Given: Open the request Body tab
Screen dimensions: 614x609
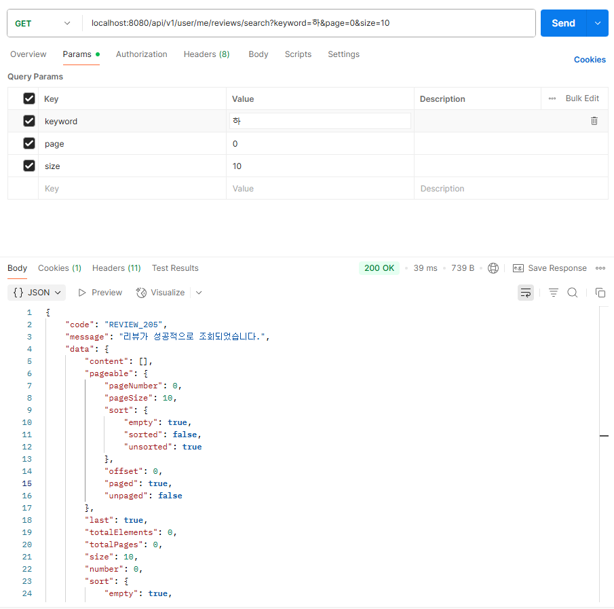Looking at the screenshot, I should tap(258, 54).
